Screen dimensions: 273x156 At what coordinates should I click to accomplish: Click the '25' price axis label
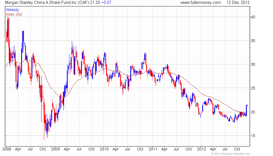pos(253,88)
